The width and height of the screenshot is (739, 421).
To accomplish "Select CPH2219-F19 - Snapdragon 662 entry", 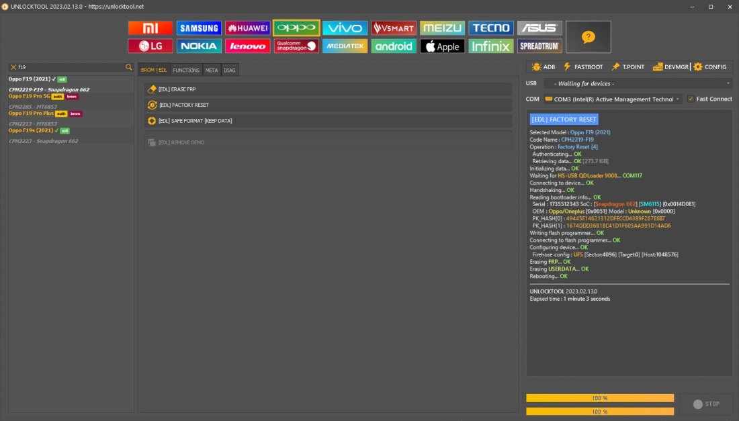I will [49, 89].
